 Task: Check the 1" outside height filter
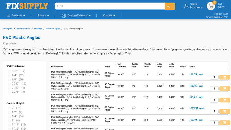coord(9,120)
